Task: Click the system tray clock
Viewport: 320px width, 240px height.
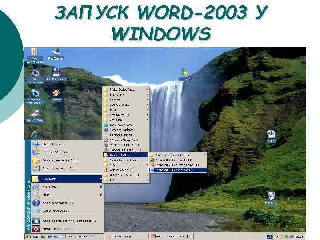Action: click(x=299, y=237)
